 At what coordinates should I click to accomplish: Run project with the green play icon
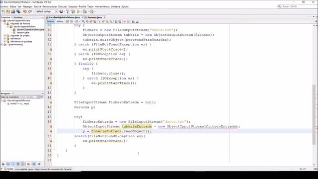79,11
